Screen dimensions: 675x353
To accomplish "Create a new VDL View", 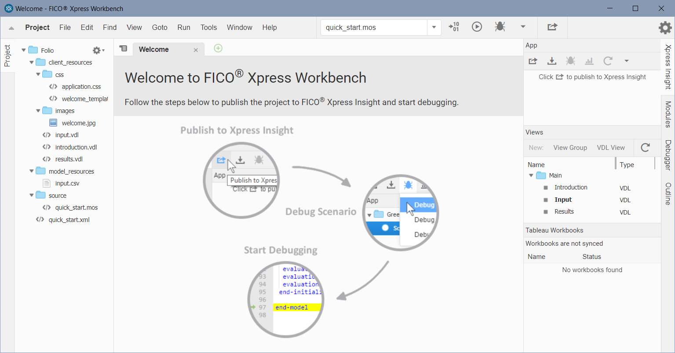I will coord(611,148).
